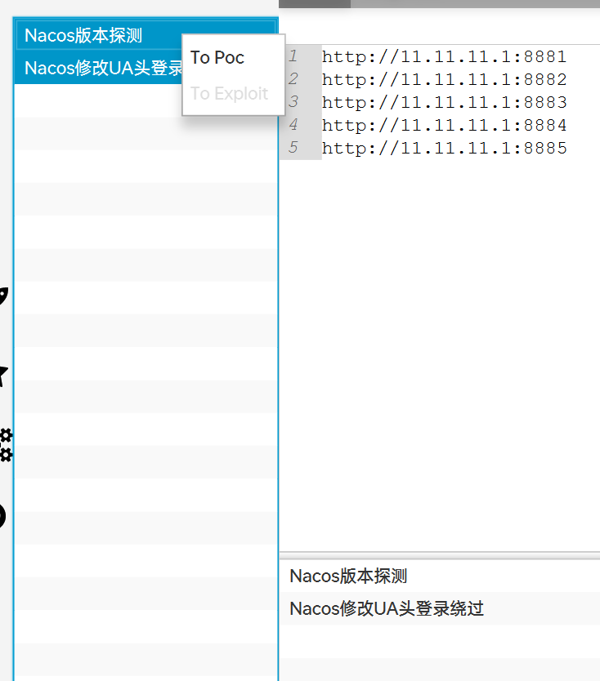
Task: Click the dark scrollbar thumb at top
Action: (x=315, y=3)
